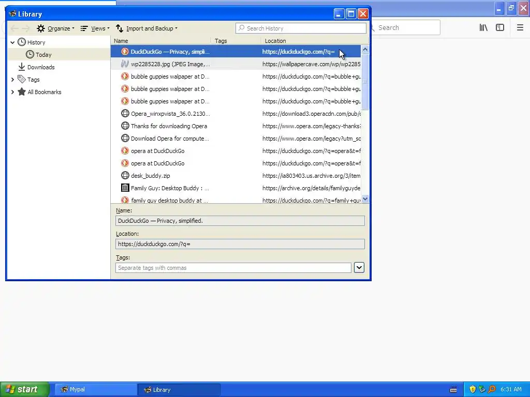Click the keyboard tray icon
This screenshot has height=397, width=530.
[x=453, y=390]
